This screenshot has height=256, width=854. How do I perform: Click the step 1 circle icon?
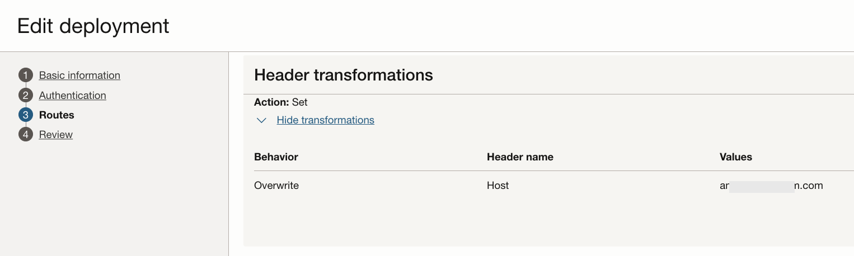pyautogui.click(x=26, y=75)
